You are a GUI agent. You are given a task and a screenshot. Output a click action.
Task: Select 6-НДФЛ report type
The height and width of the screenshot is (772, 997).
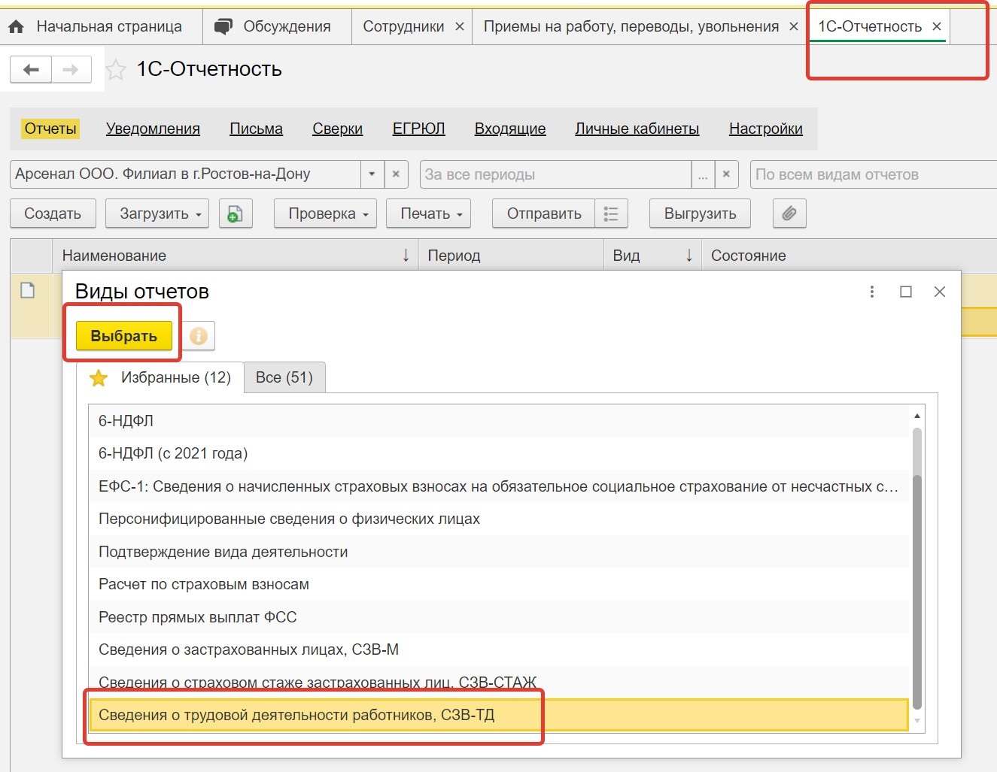point(499,421)
